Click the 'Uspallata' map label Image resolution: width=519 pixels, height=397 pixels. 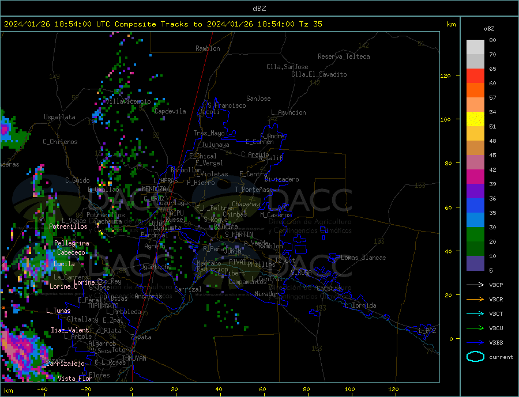pyautogui.click(x=59, y=117)
